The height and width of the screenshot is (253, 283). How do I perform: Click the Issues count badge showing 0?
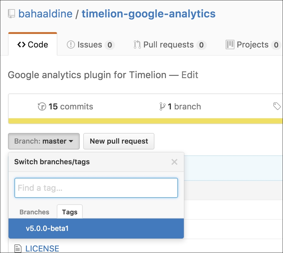click(x=110, y=45)
